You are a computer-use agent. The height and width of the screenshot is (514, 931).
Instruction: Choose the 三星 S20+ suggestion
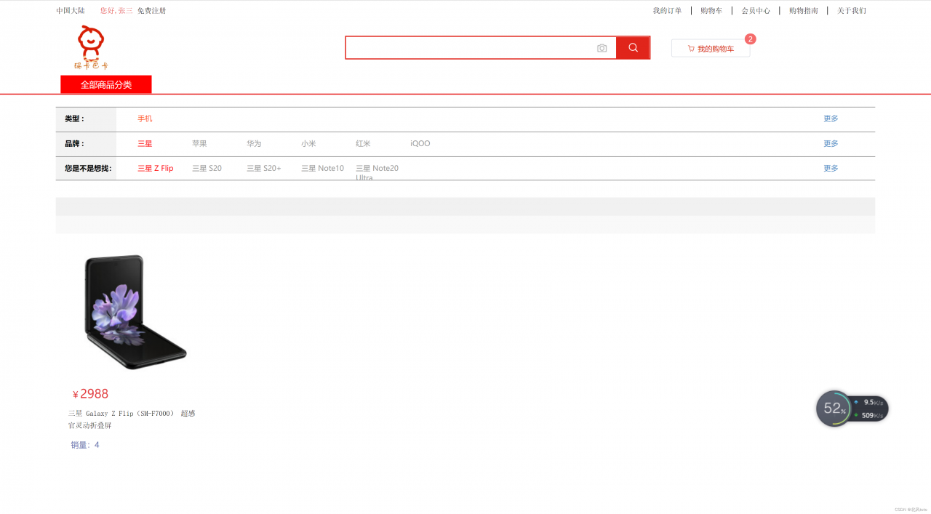263,168
